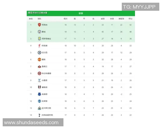The image size is (162, 129).
Task: Click the Aston Villa club crest
Action: pyautogui.click(x=39, y=39)
